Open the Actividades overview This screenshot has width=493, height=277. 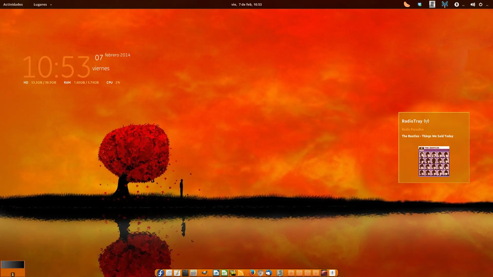13,4
